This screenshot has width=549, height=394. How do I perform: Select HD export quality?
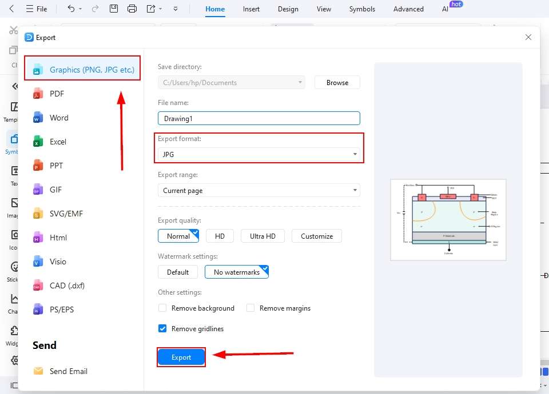pyautogui.click(x=220, y=236)
